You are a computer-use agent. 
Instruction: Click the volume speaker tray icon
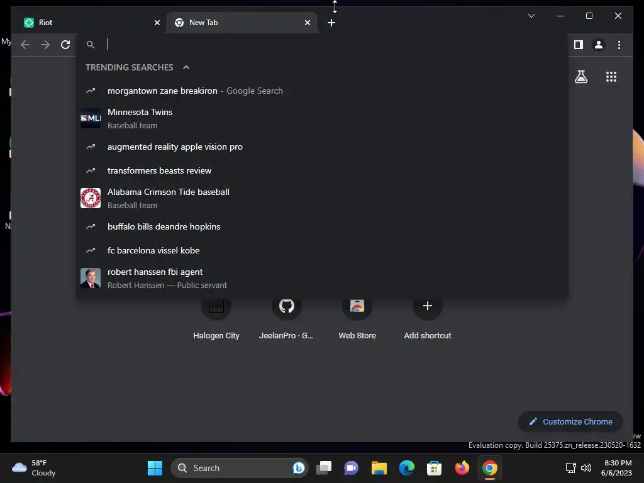586,468
